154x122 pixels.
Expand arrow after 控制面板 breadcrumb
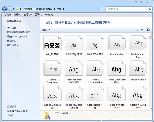(x=34, y=9)
